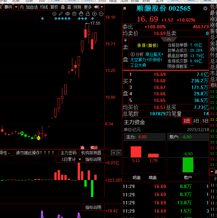
Task: Click the 暗盘 red bar 1.79
Action: tap(153, 155)
